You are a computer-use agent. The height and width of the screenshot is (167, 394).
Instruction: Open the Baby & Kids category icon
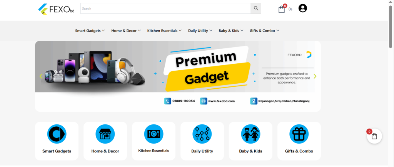(x=250, y=134)
